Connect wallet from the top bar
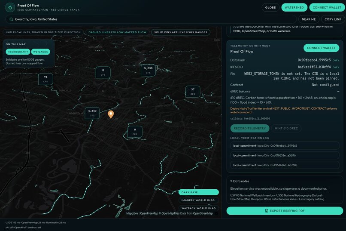The height and width of the screenshot is (231, 346). pos(327,7)
